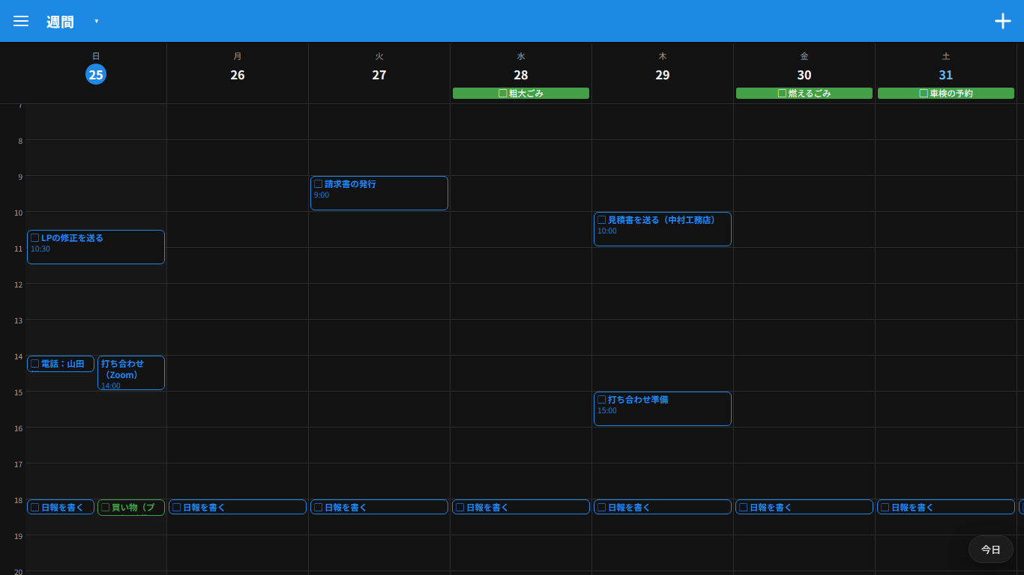Screen dimensions: 1024x575
Task: Open the 打ち合わせ（Zoom） event
Action: coord(131,373)
